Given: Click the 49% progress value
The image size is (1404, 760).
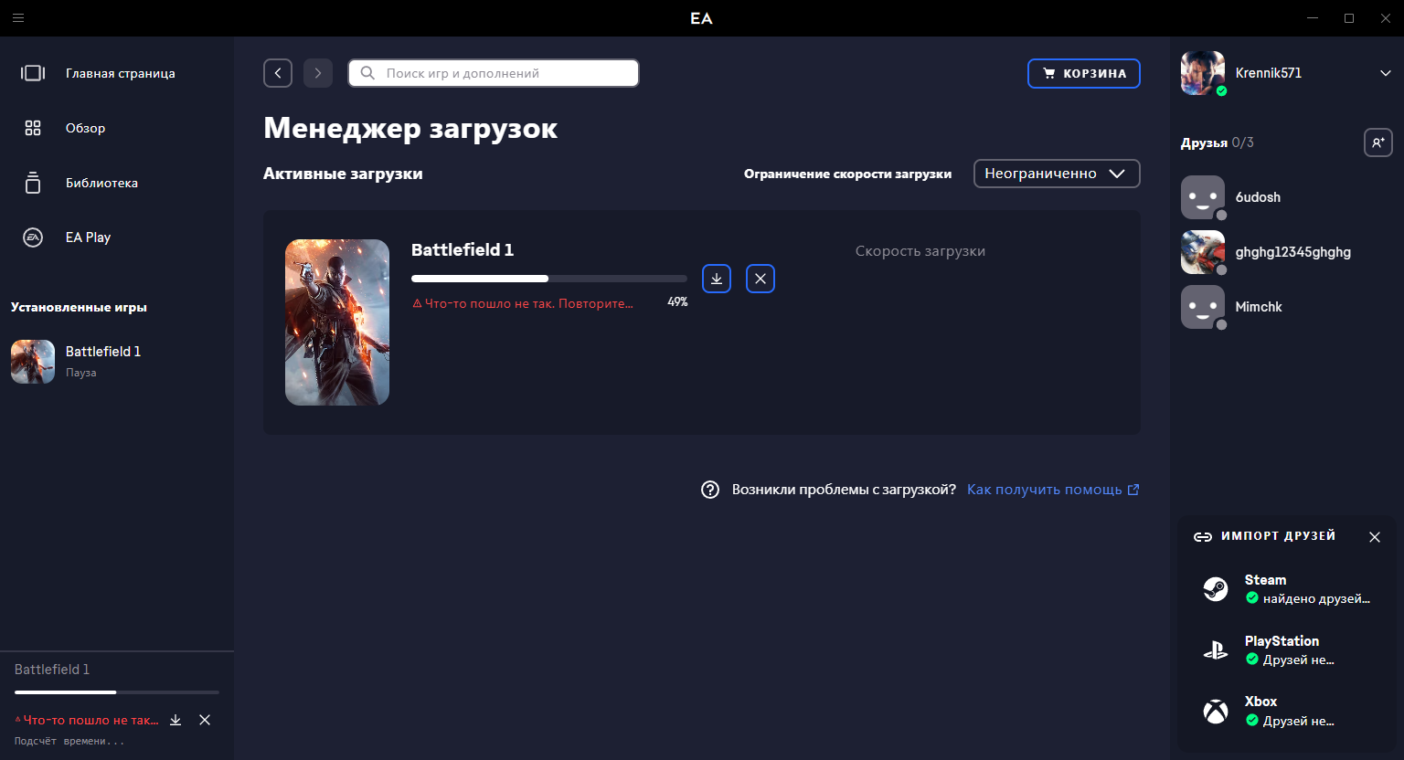Looking at the screenshot, I should 677,301.
